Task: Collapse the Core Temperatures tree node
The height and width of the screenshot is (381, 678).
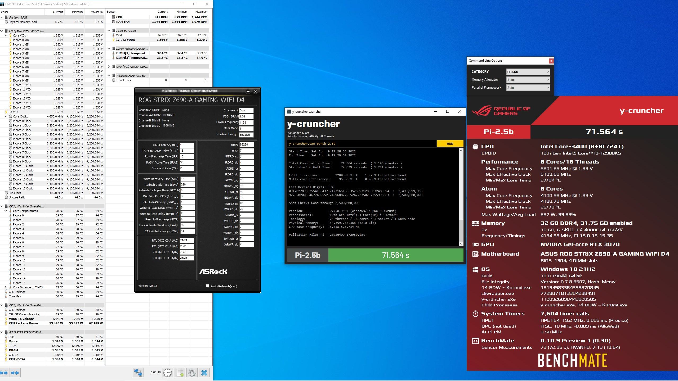Action: tap(6, 211)
